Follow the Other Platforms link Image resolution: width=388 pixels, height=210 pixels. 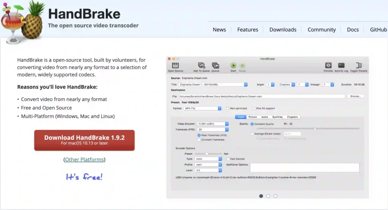84,160
